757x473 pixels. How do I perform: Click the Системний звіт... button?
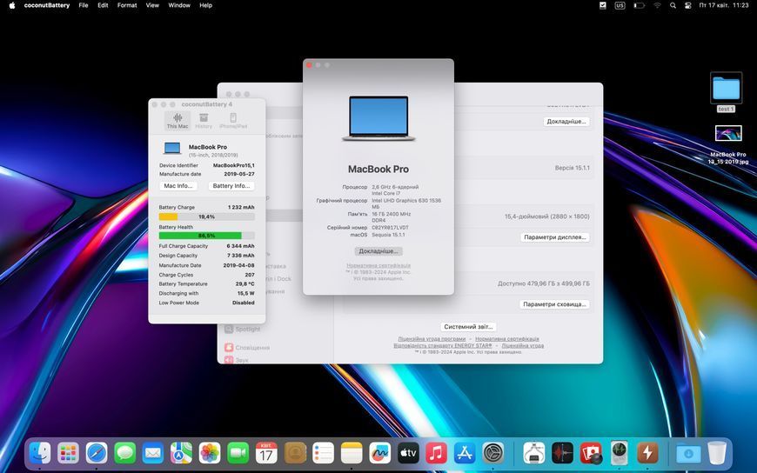click(468, 327)
